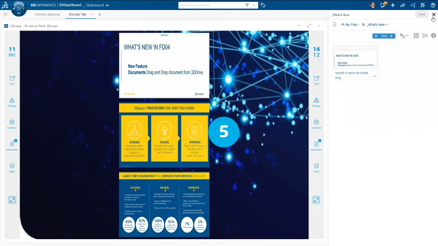Click the 14 12 date label
This screenshot has width=438, height=246.
316,52
